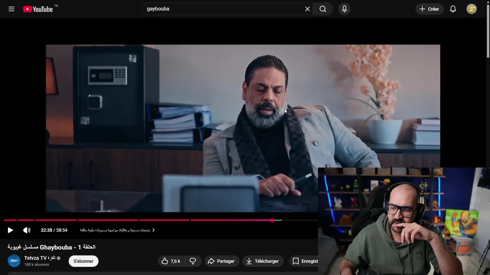
Task: Click the 188 k abonnés subscriber count
Action: 37,264
